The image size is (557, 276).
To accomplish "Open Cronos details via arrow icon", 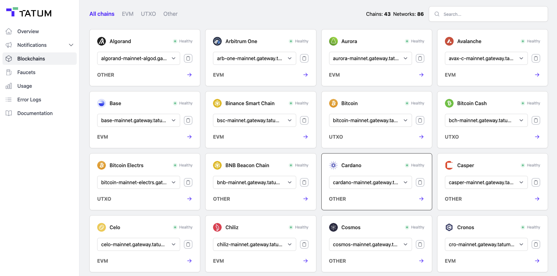I will [537, 261].
